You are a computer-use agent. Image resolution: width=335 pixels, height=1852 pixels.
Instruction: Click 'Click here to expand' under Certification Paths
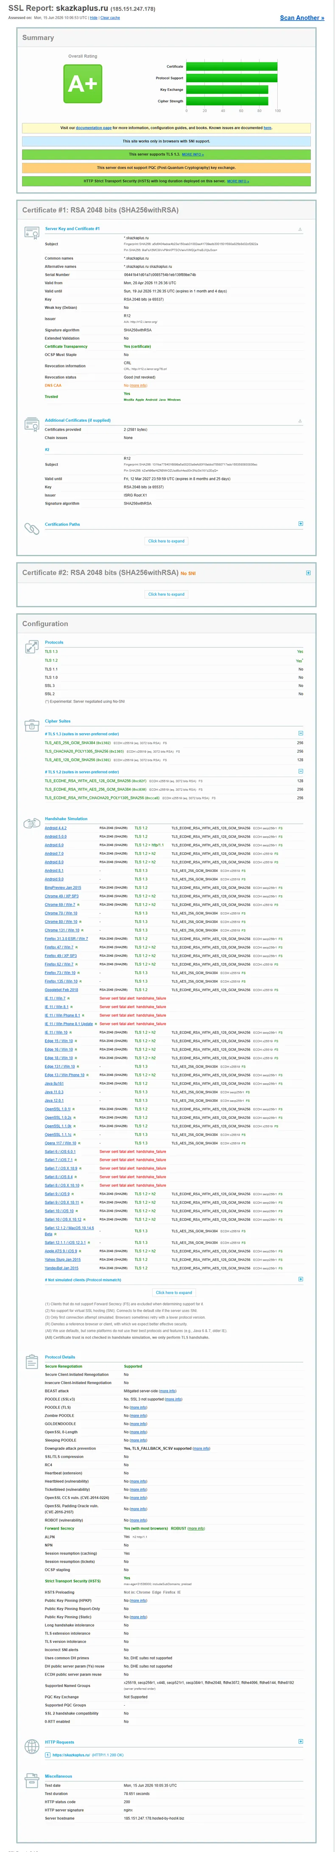tap(166, 541)
